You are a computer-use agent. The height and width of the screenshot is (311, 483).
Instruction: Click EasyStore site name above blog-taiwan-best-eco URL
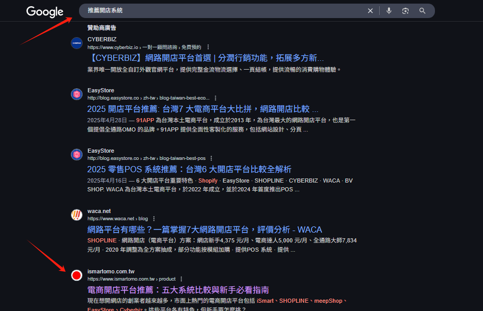coord(101,90)
